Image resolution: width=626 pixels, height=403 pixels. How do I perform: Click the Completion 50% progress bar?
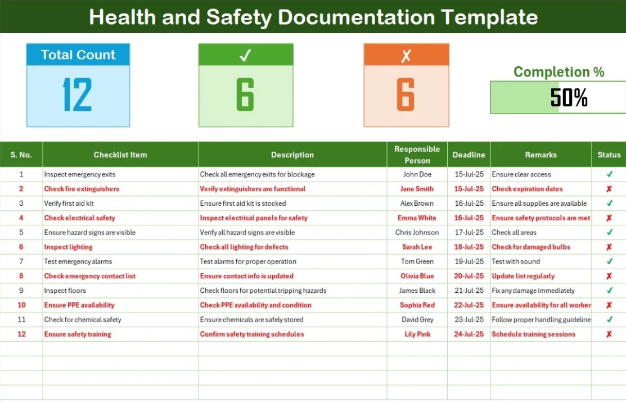pos(558,97)
